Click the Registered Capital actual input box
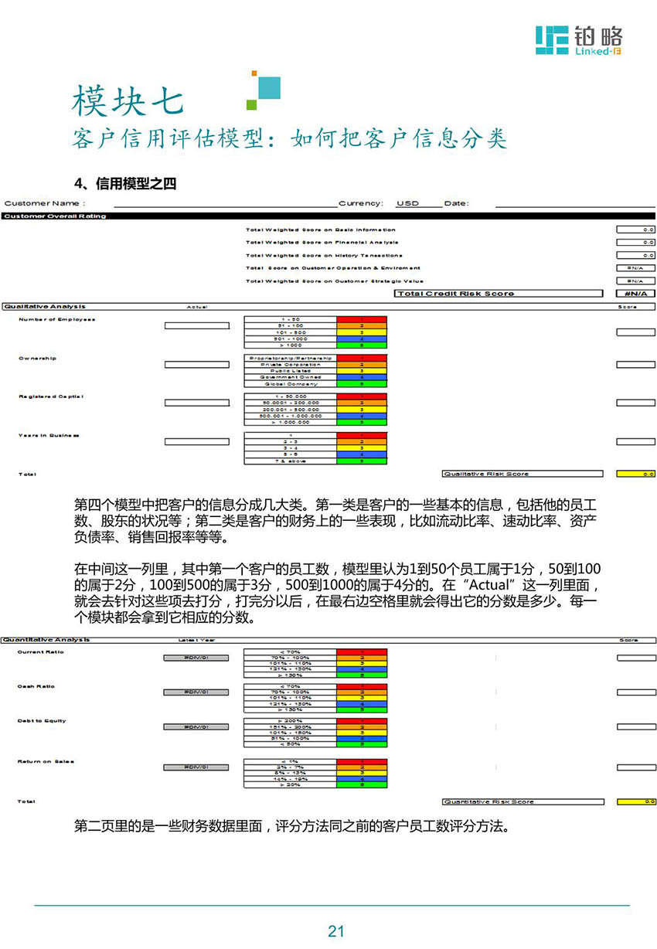The width and height of the screenshot is (657, 949). click(197, 403)
